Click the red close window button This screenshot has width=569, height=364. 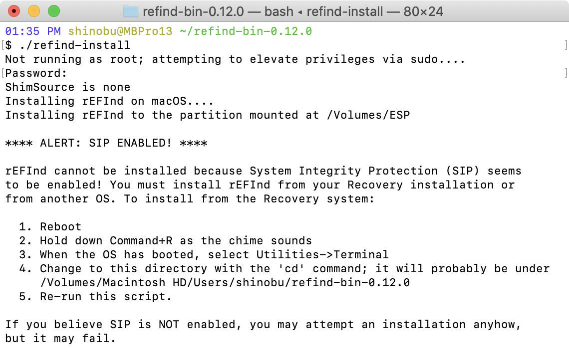point(14,11)
